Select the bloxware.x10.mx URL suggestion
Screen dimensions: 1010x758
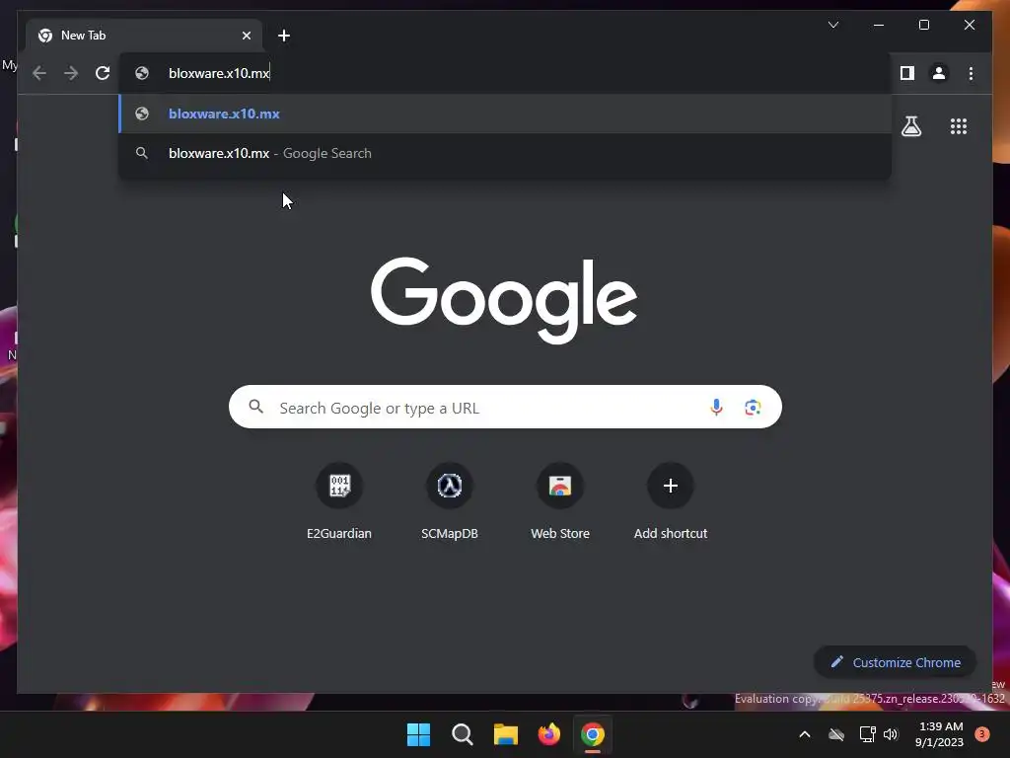(x=505, y=114)
